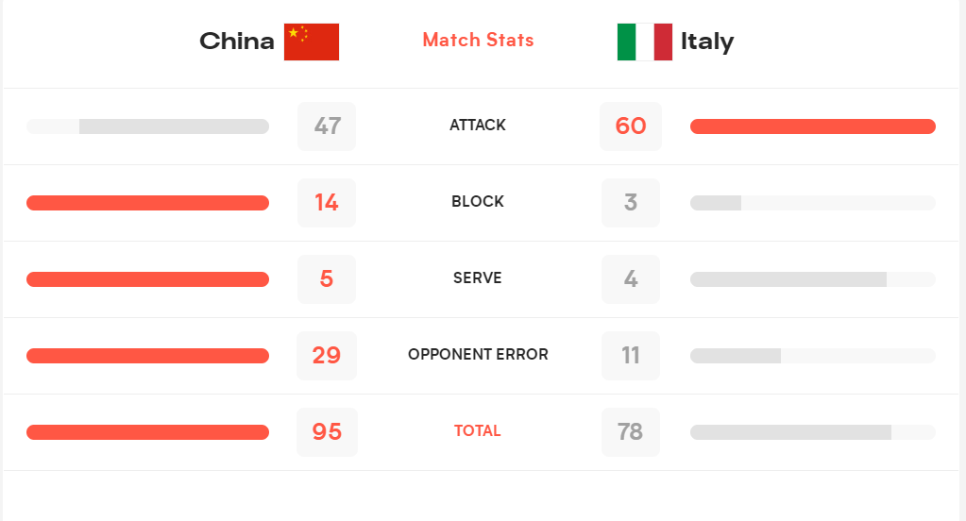966x521 pixels.
Task: Click China's block value 14
Action: [x=327, y=203]
